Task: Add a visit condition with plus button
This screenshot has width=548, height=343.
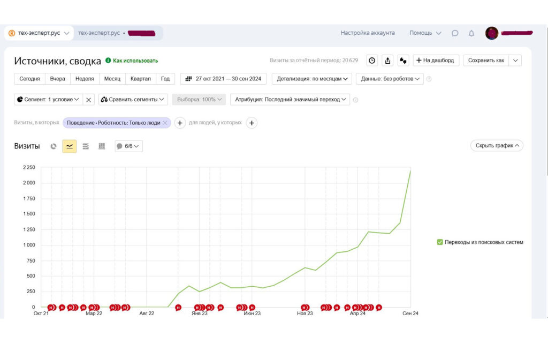Action: pos(180,123)
